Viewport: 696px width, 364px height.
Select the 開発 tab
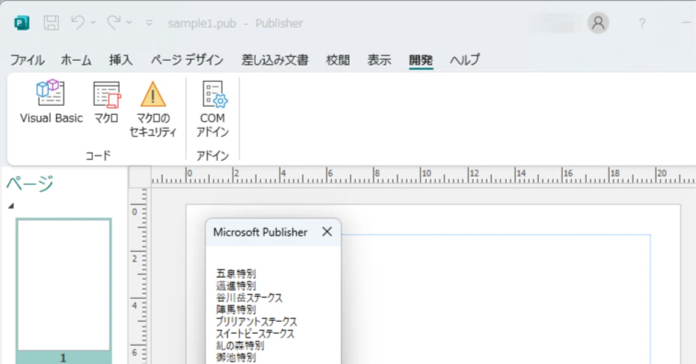(x=421, y=60)
